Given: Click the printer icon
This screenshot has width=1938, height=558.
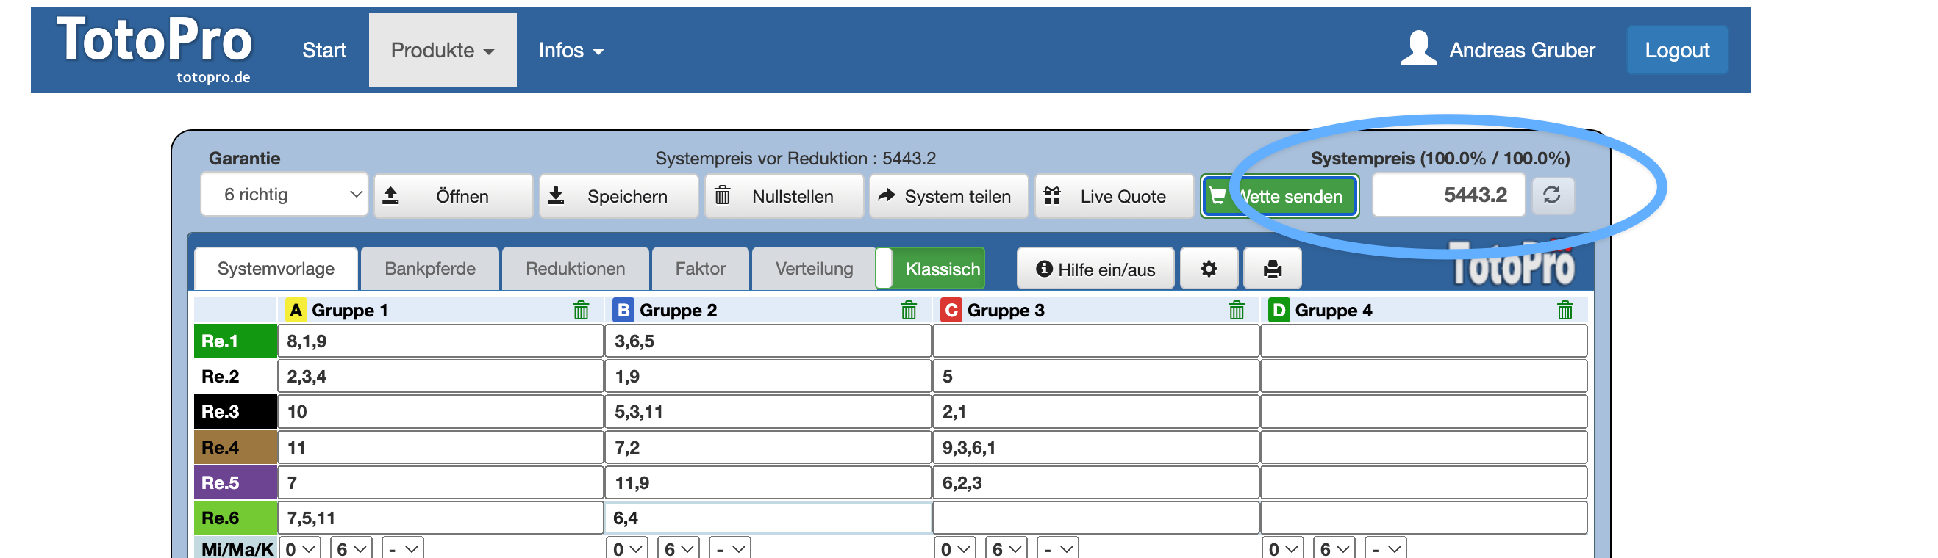Looking at the screenshot, I should point(1273,269).
